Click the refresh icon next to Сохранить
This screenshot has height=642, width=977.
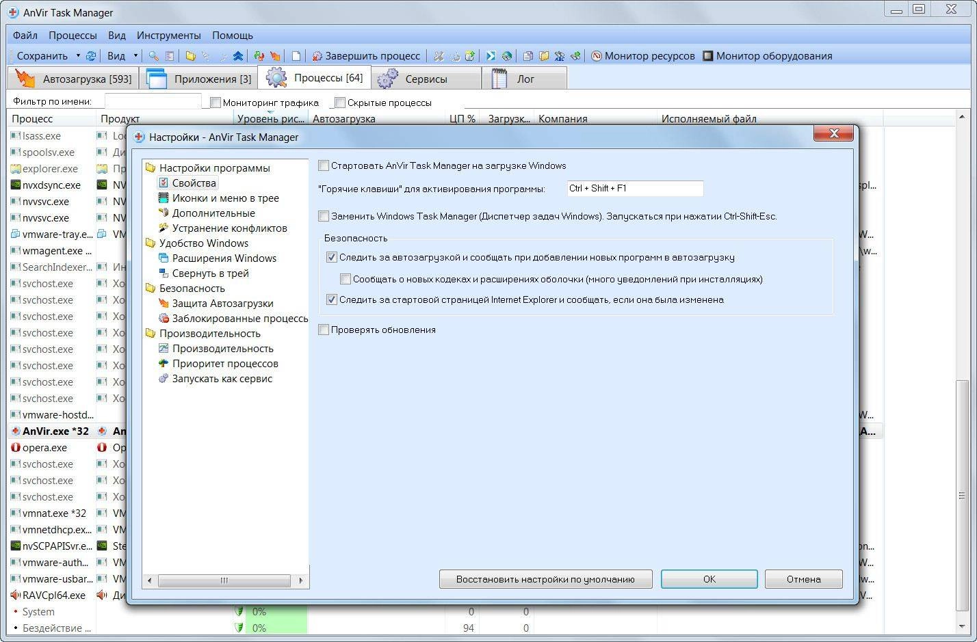click(90, 56)
